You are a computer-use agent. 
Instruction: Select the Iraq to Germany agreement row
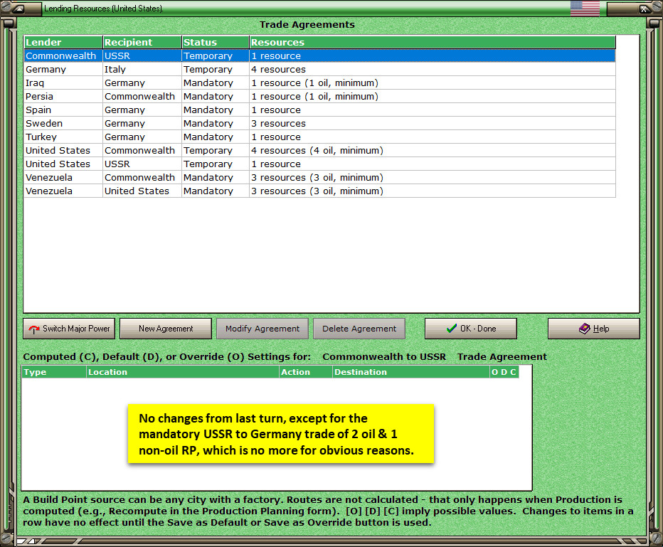pyautogui.click(x=319, y=83)
